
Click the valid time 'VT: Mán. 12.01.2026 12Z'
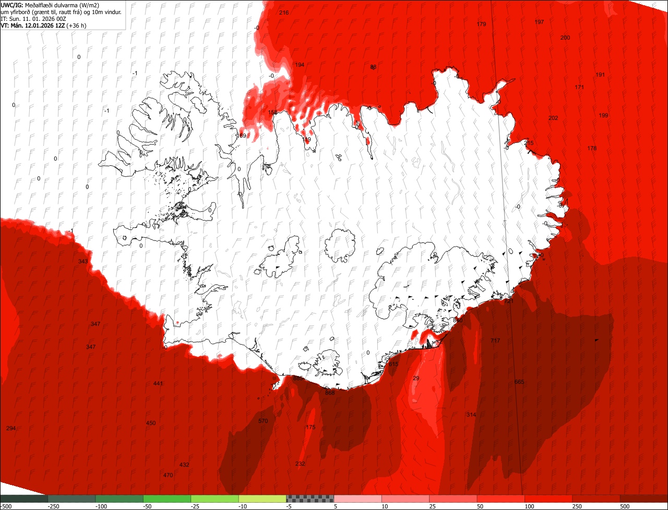(33, 25)
